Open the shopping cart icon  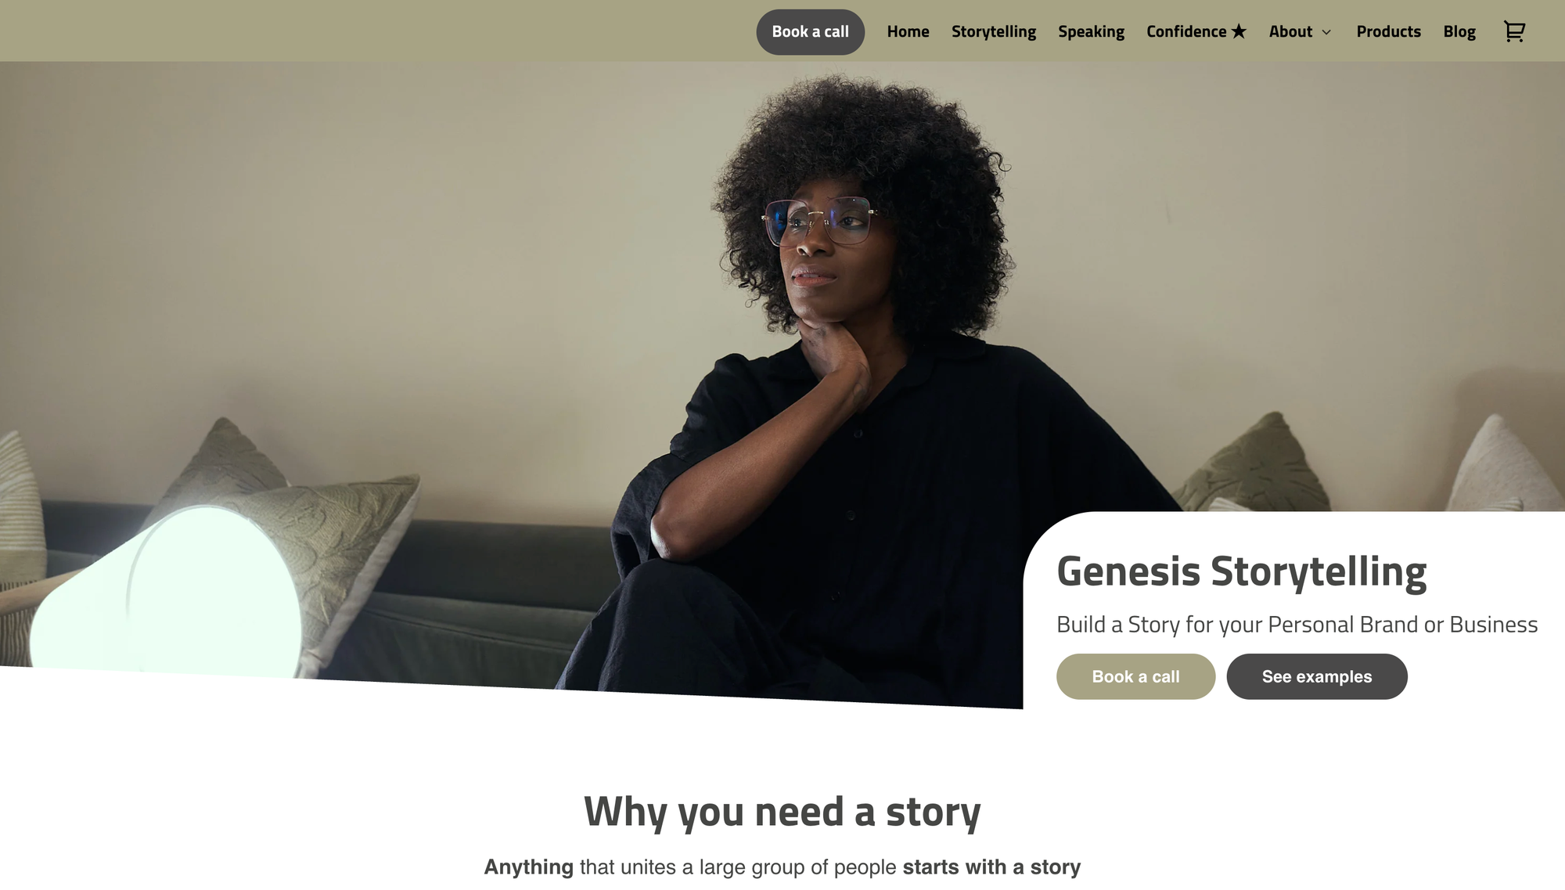1514,31
